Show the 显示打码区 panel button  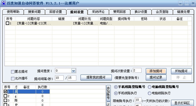pos(182,103)
